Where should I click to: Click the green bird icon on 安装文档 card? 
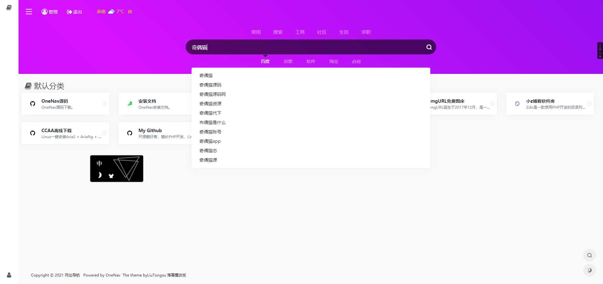coord(130,104)
